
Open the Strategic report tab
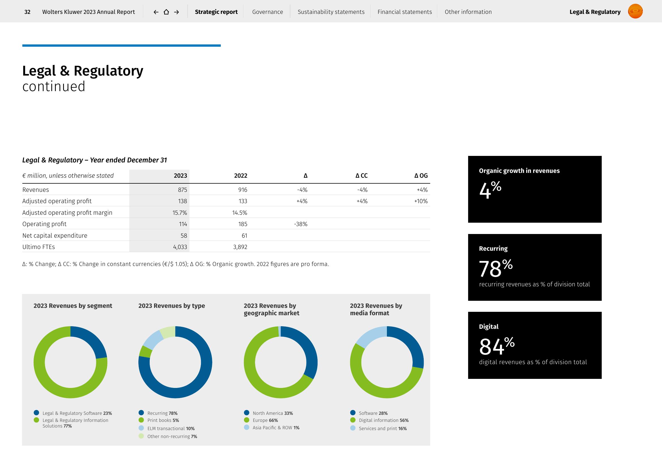click(216, 12)
